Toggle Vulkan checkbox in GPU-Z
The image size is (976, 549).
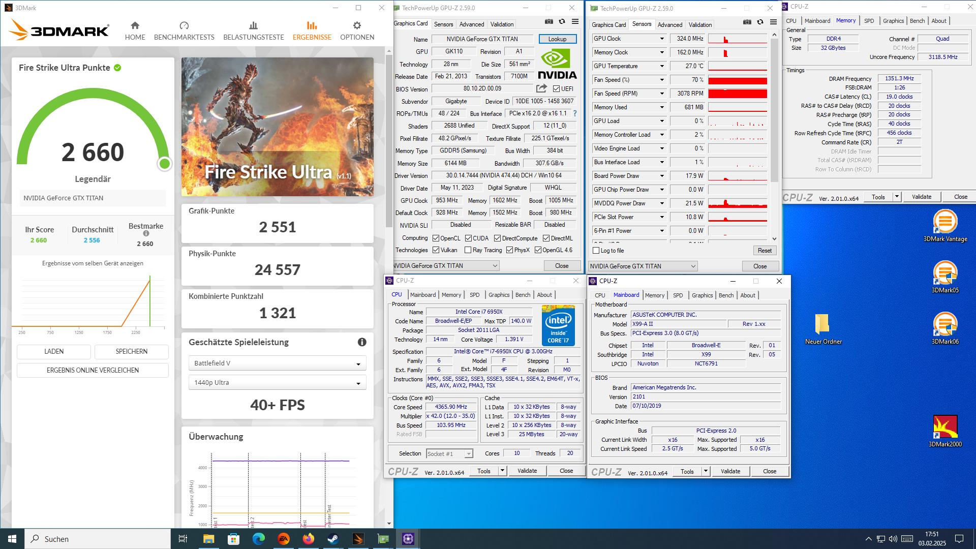click(x=436, y=250)
